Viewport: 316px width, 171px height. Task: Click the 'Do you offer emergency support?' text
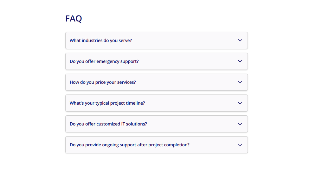coord(104,61)
